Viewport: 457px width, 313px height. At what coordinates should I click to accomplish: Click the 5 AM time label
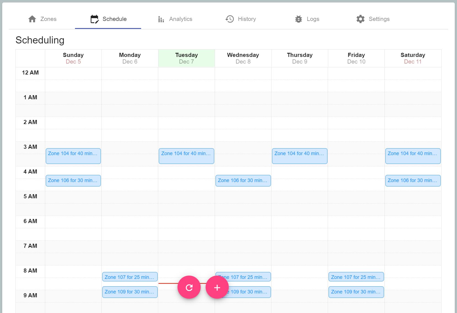pyautogui.click(x=30, y=196)
